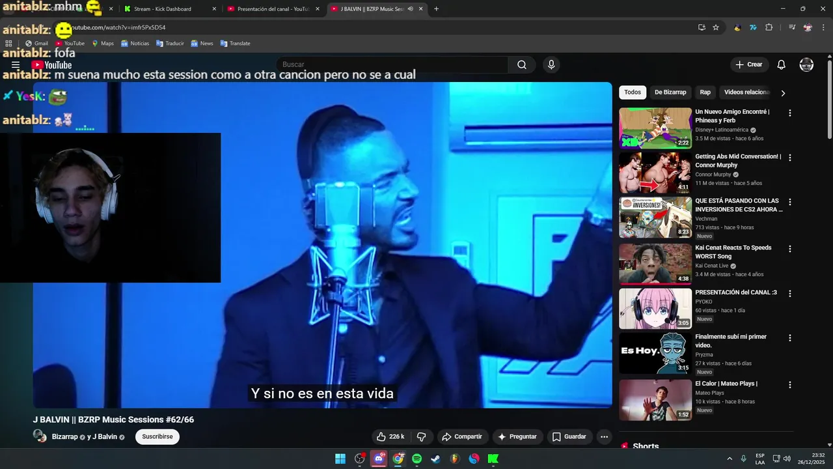Open Chrome three-dot menu
The width and height of the screenshot is (833, 469).
(823, 27)
